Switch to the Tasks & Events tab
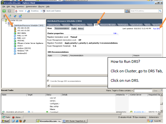166x124 pixels. 136,25
